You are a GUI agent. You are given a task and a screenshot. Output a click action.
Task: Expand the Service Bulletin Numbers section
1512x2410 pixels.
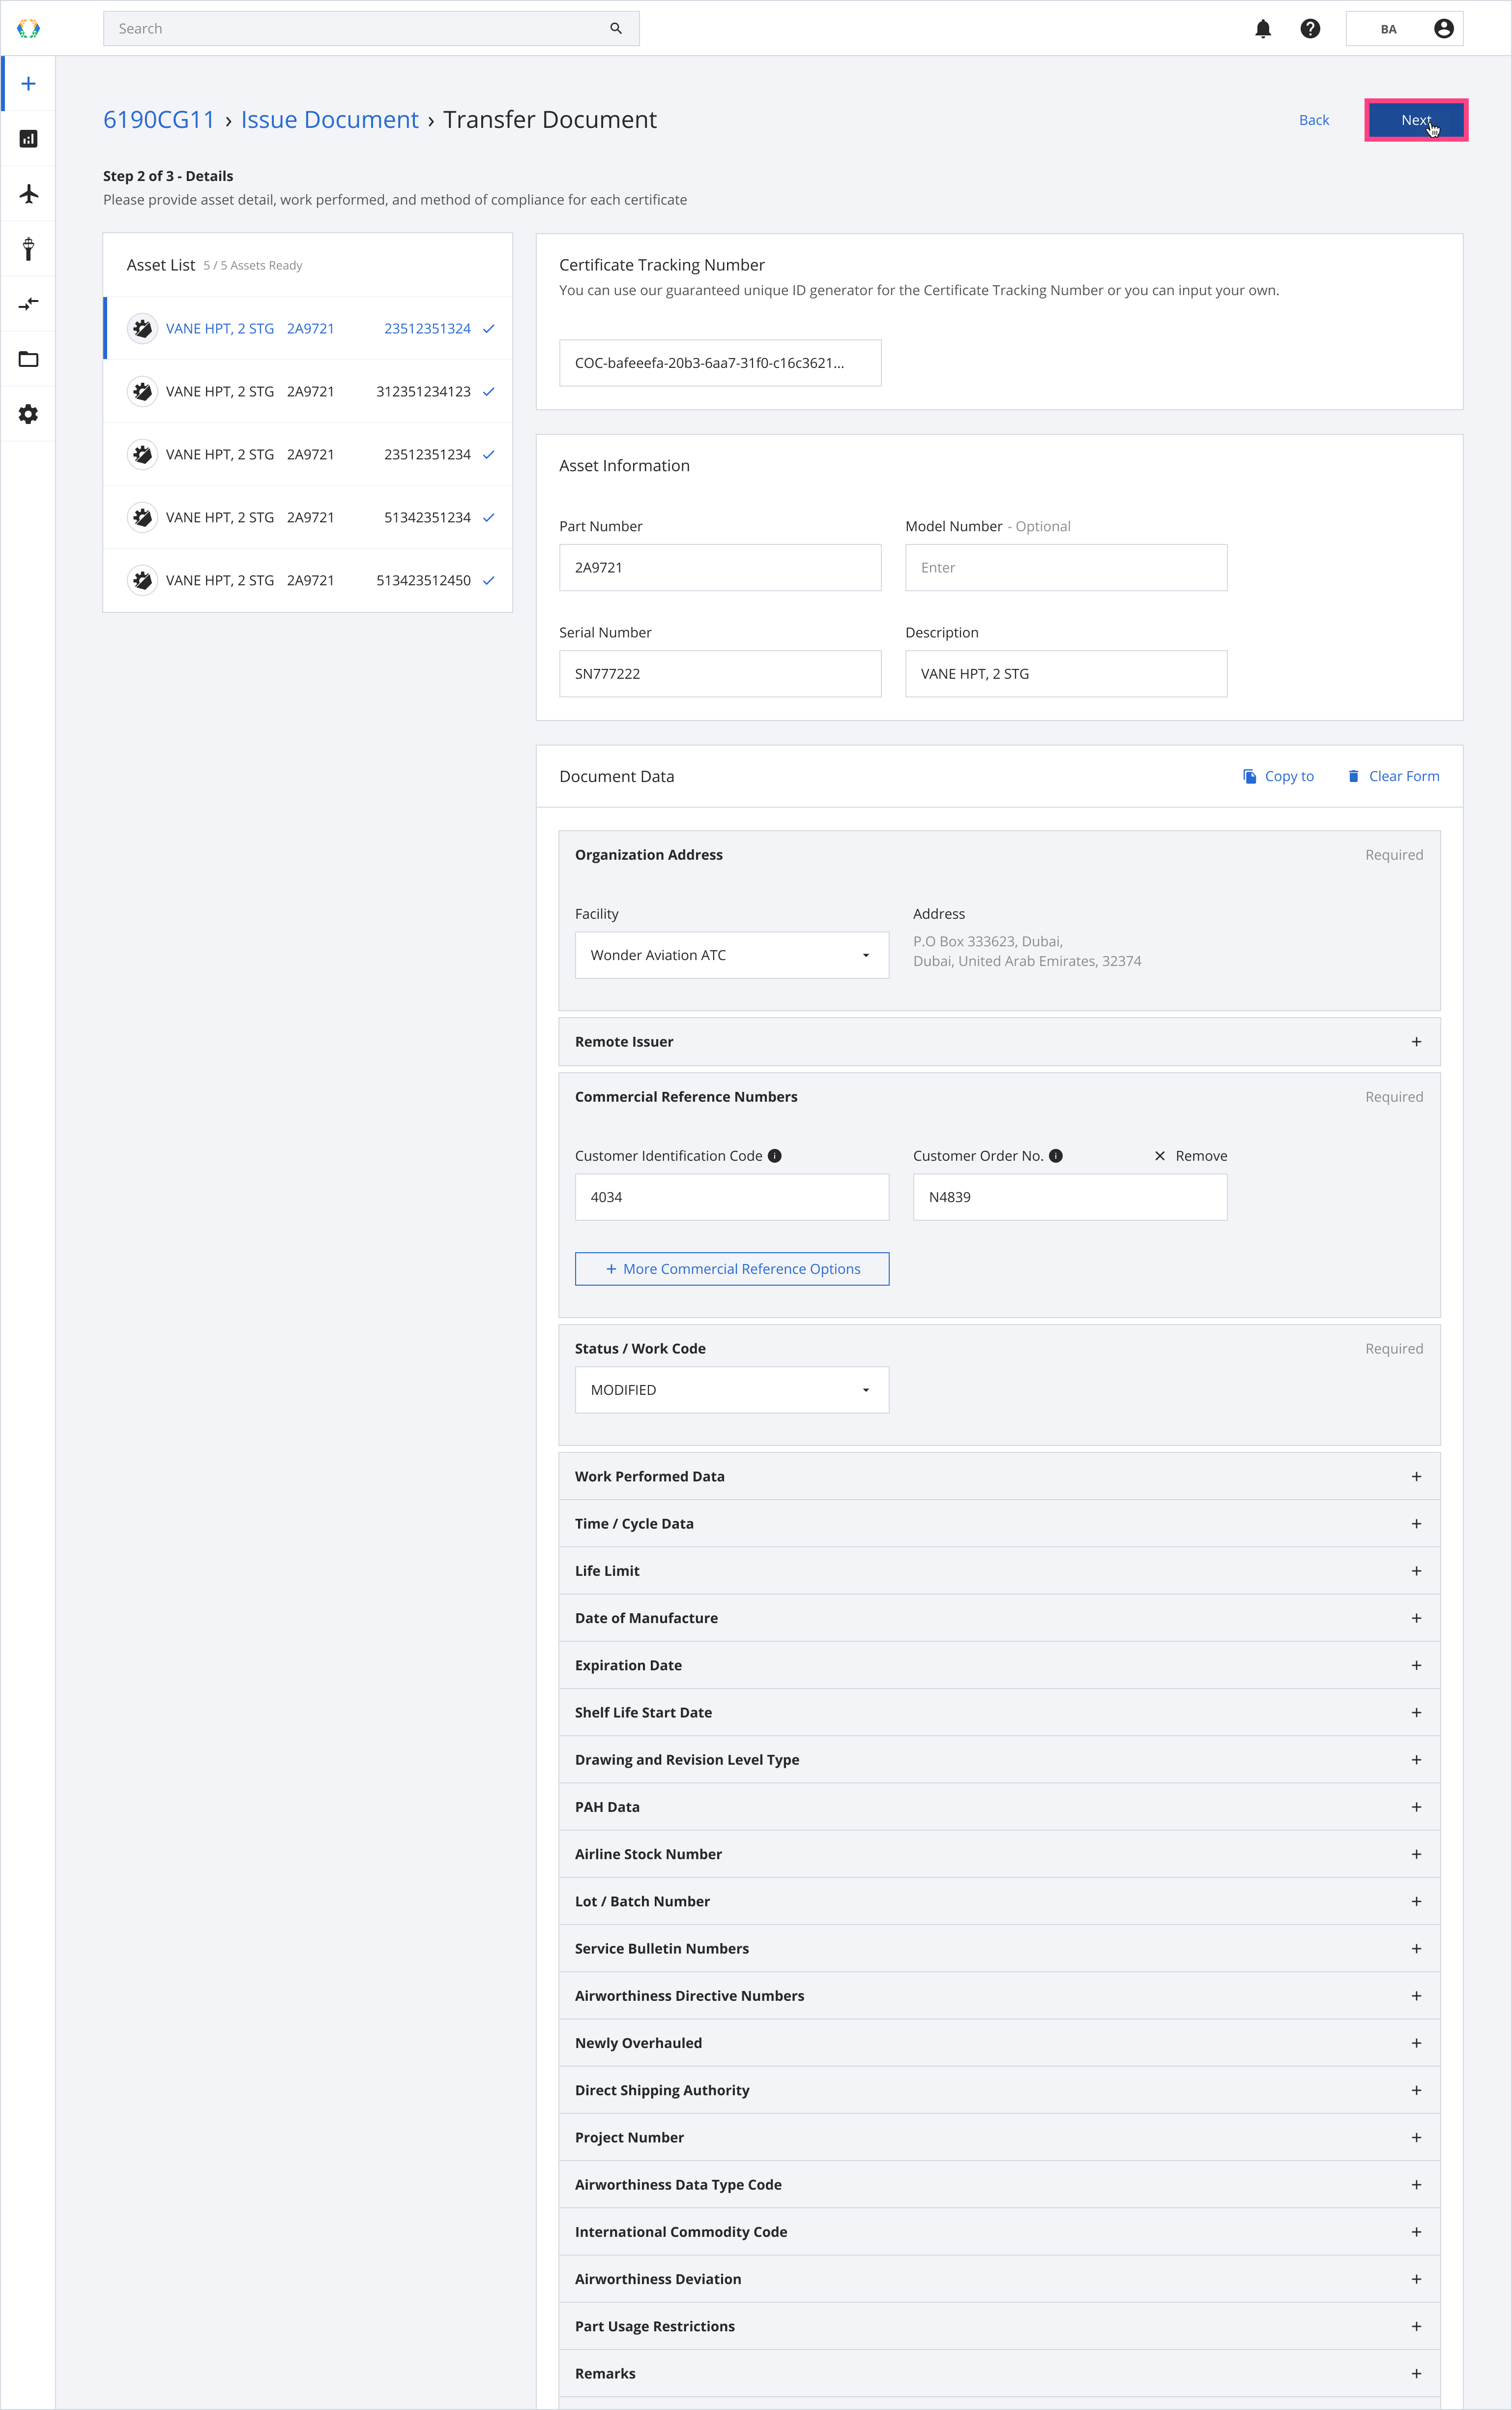(x=999, y=1949)
